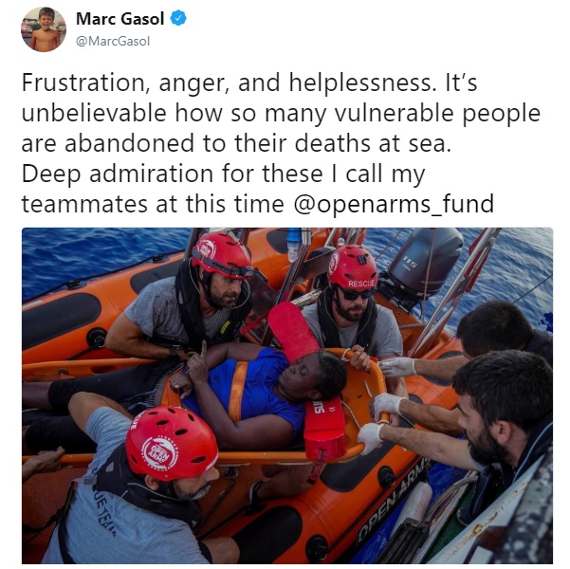Open the attached rescue boat photo
Viewport: 570px width, 569px height.
point(287,395)
